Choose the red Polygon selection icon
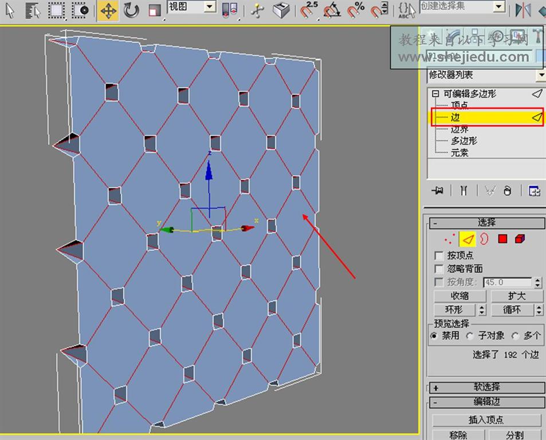Screen dimensions: 546x440 (x=502, y=239)
